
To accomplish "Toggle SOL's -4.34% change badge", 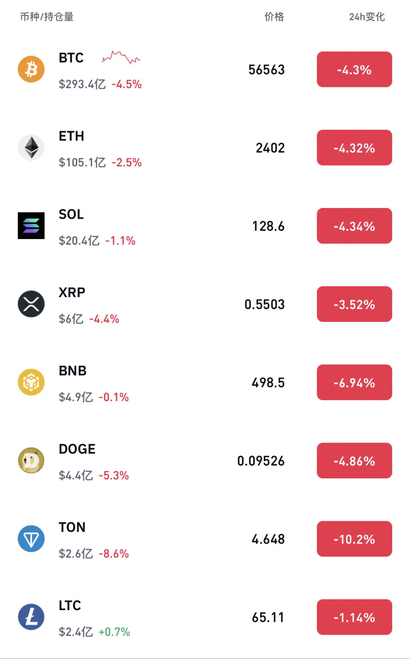I will (x=354, y=226).
